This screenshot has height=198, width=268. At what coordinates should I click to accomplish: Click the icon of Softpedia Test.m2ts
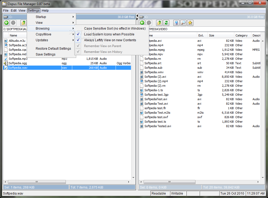point(142,113)
